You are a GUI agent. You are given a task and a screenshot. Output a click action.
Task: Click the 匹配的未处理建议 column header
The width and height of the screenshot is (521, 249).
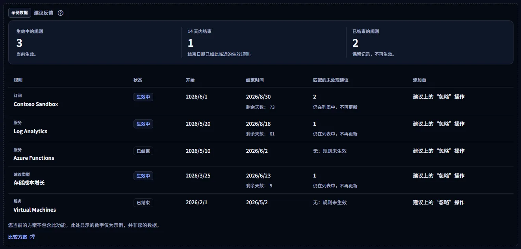click(x=331, y=80)
